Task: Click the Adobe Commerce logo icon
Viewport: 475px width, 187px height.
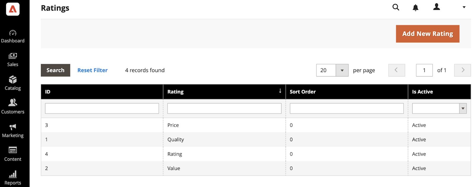Action: [13, 9]
